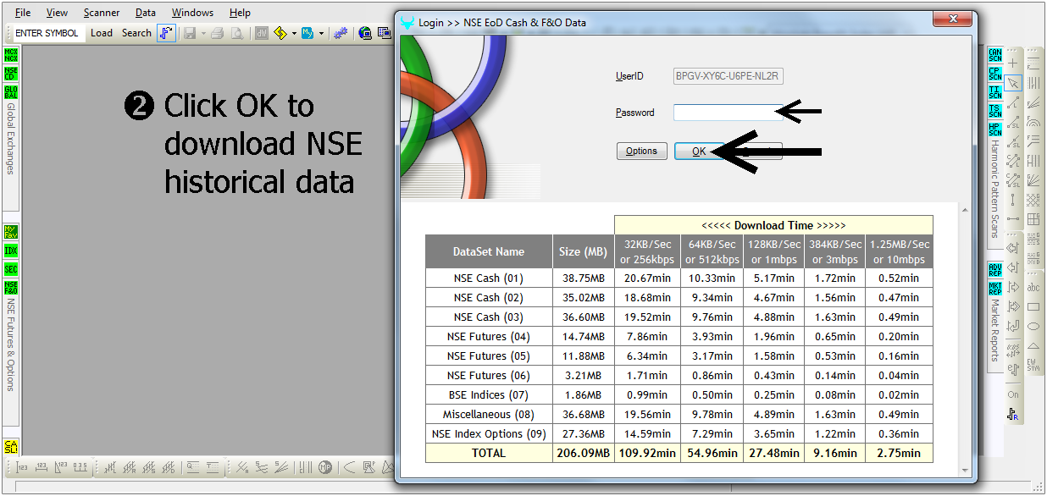Switch to NSE Futures & Options vertical tab
This screenshot has width=1047, height=496.
coord(11,344)
